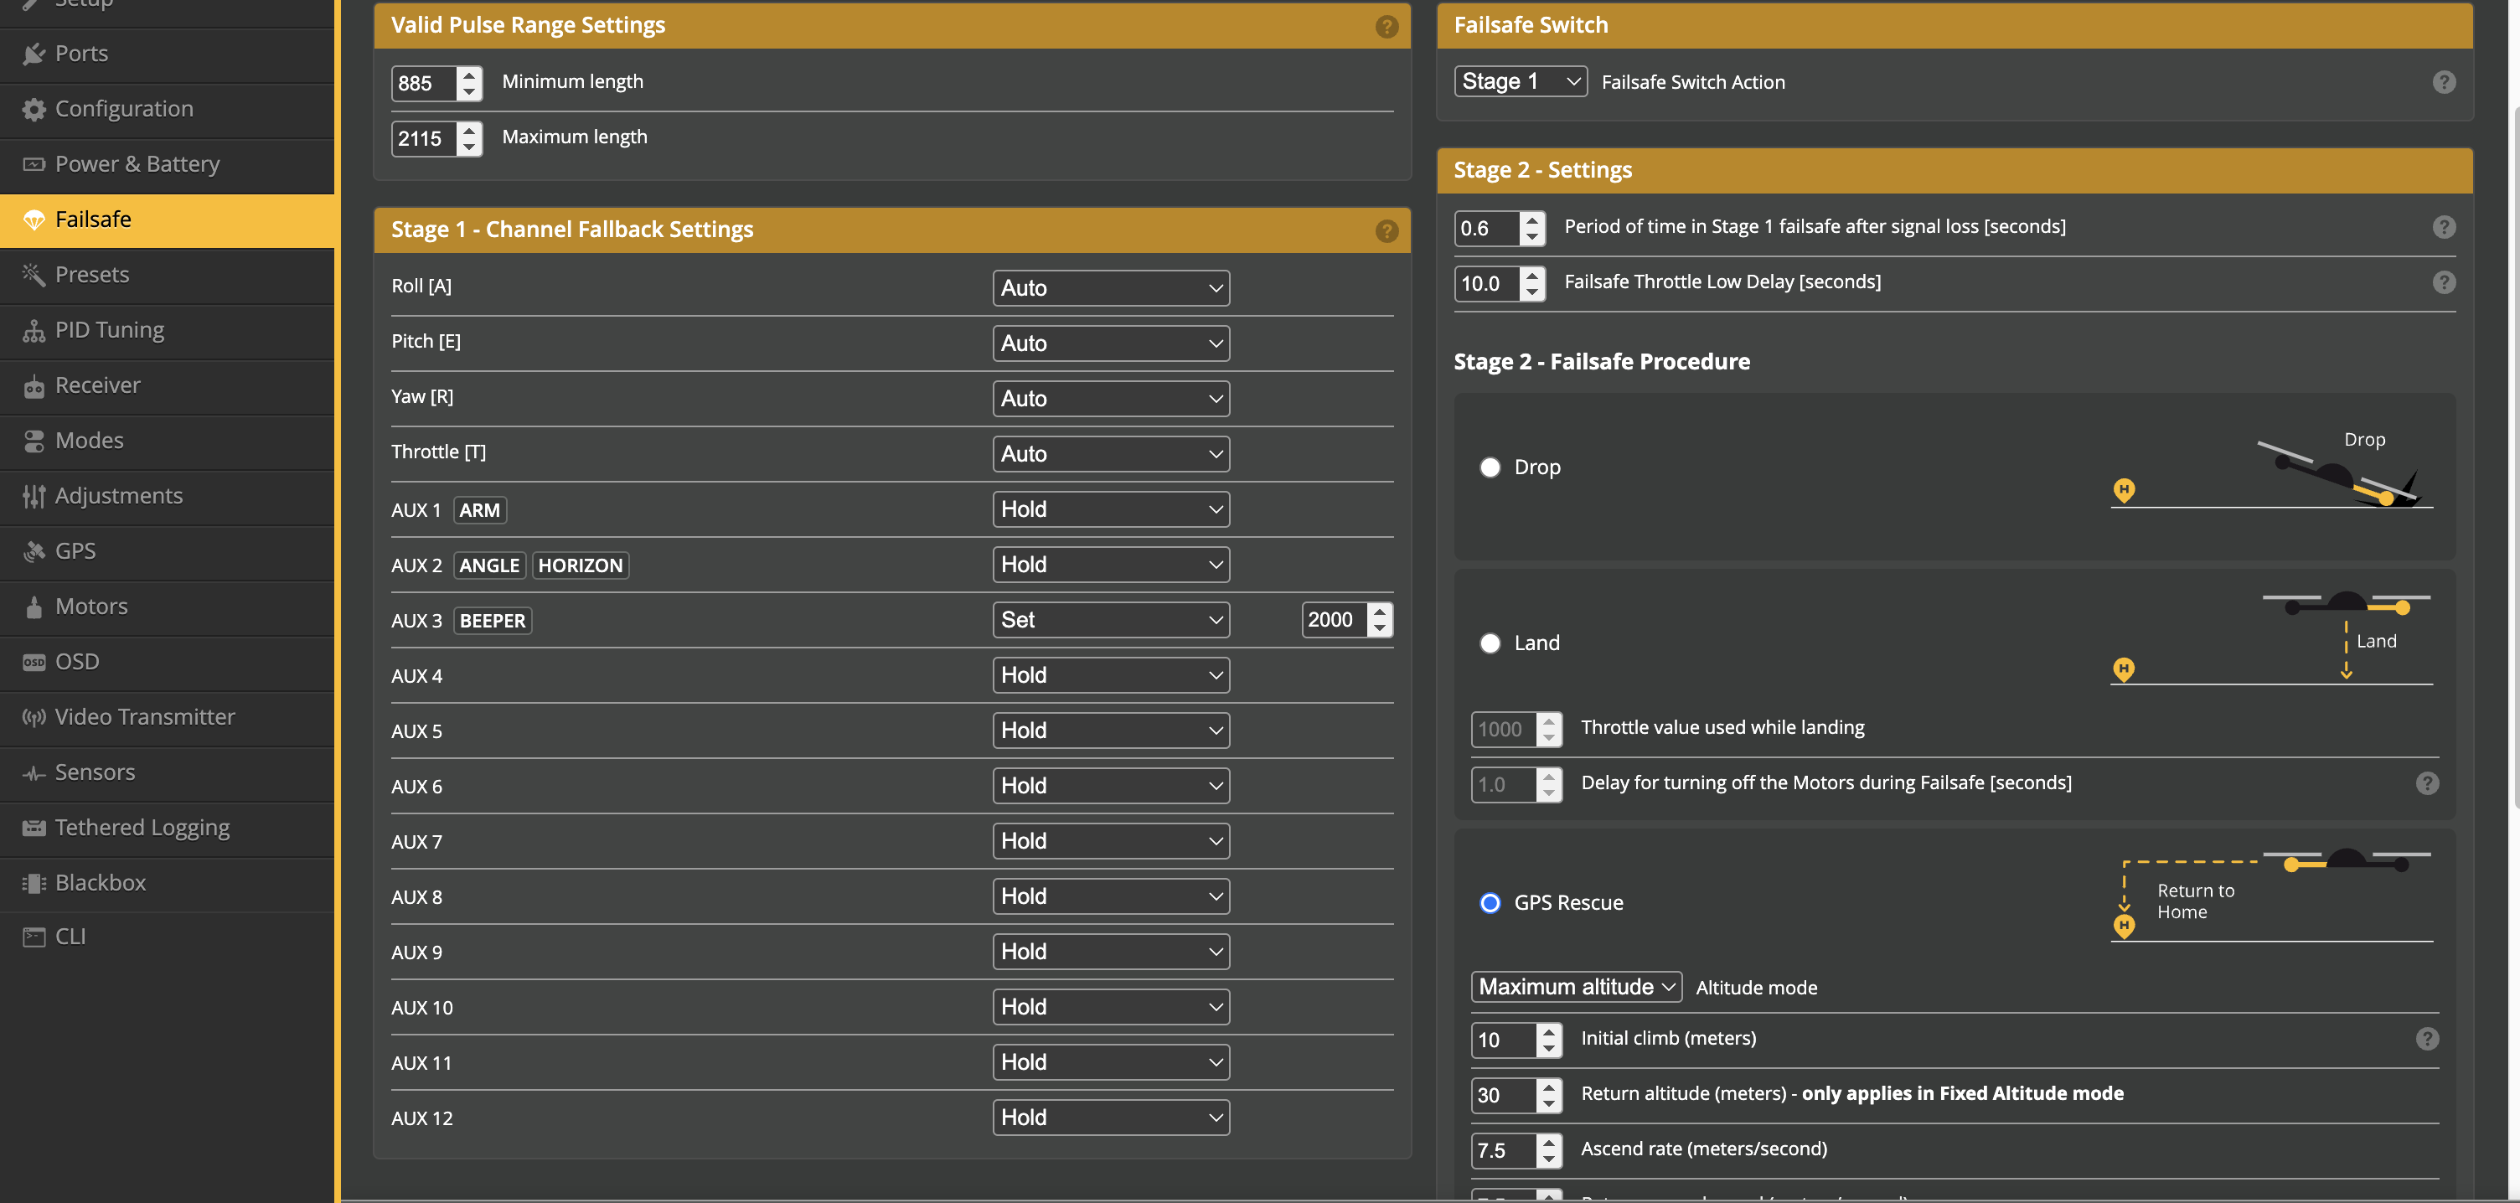Open the PID Tuning tab
The height and width of the screenshot is (1203, 2520).
coord(110,331)
